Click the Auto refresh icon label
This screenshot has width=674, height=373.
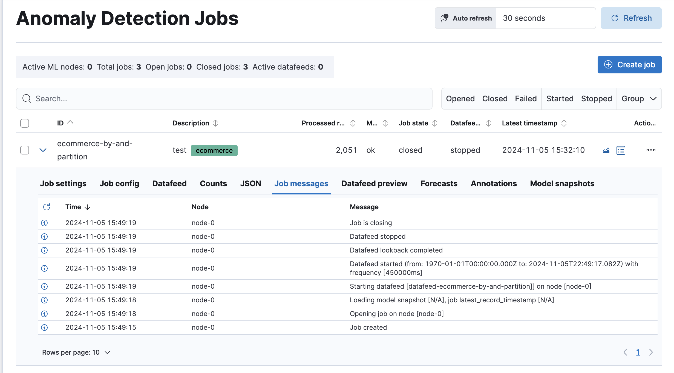[466, 18]
